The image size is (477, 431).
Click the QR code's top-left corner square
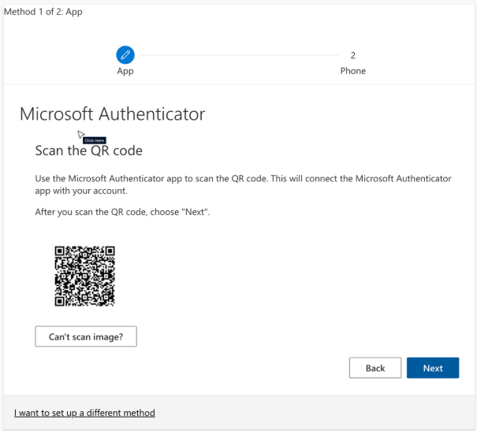[x=60, y=252]
